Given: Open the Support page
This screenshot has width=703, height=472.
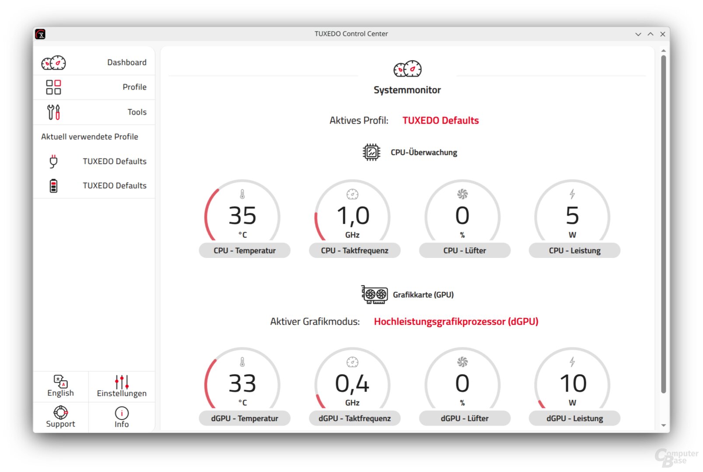Looking at the screenshot, I should pyautogui.click(x=61, y=417).
